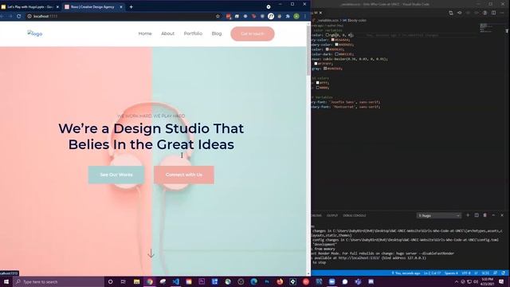Close the Let's Play with Hugo tab
This screenshot has width=510, height=287.
click(57, 7)
